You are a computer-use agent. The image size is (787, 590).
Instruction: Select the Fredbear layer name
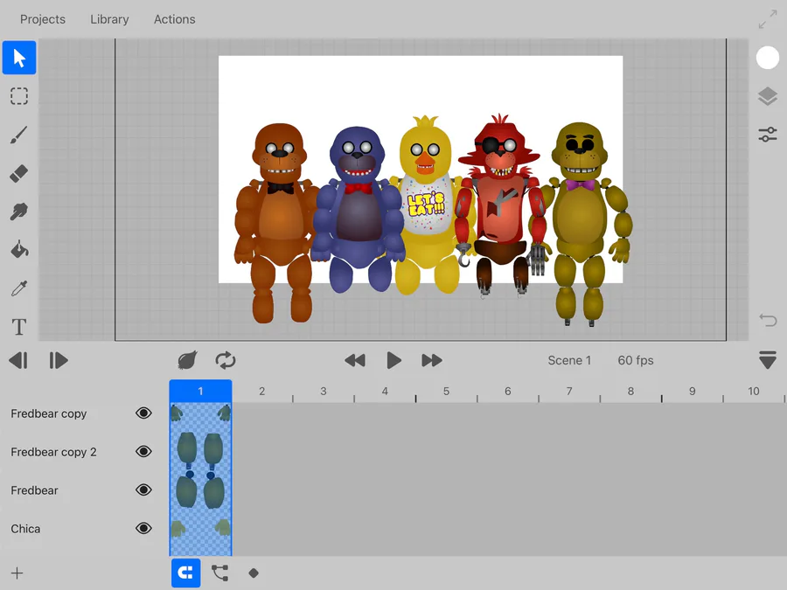pyautogui.click(x=34, y=490)
